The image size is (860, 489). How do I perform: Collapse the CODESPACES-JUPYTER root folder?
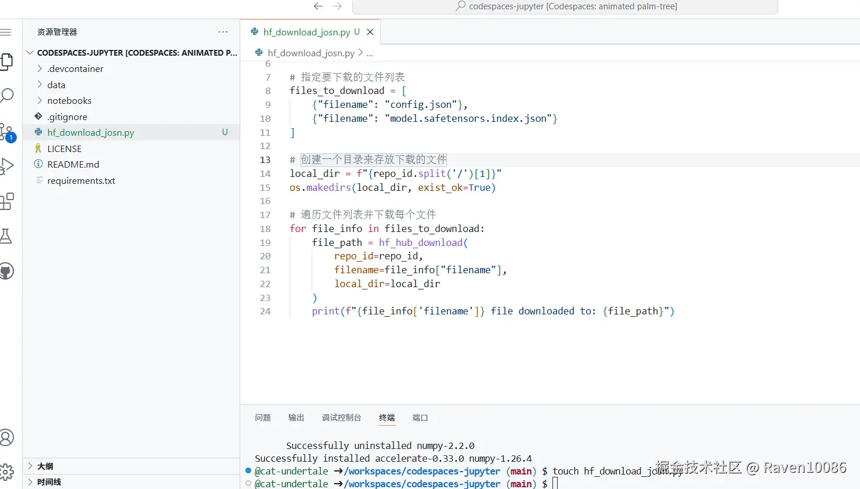click(x=132, y=53)
